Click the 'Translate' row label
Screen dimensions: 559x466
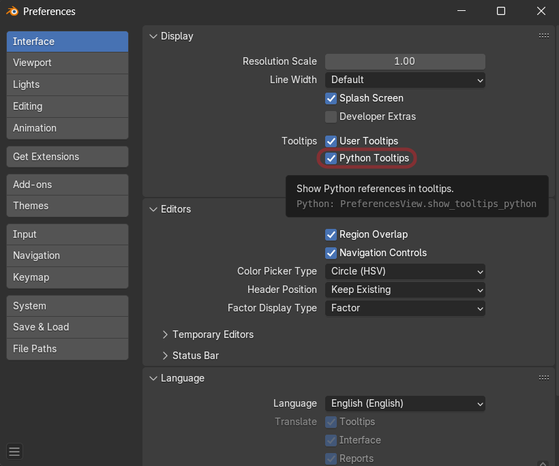296,422
